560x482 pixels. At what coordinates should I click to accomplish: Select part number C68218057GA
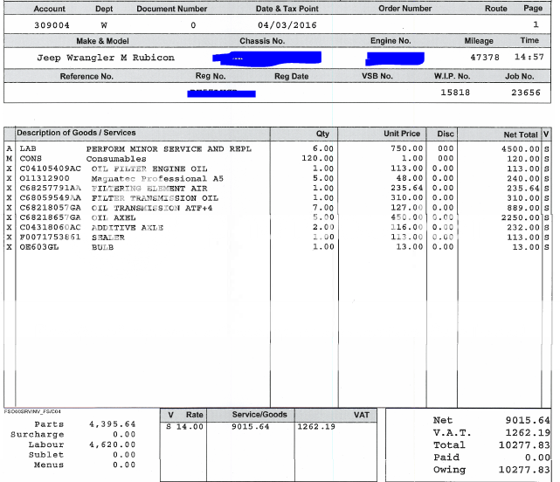click(51, 208)
